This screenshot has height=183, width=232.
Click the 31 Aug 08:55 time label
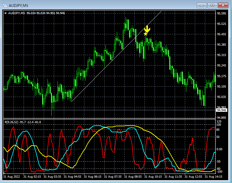pyautogui.click(x=133, y=177)
